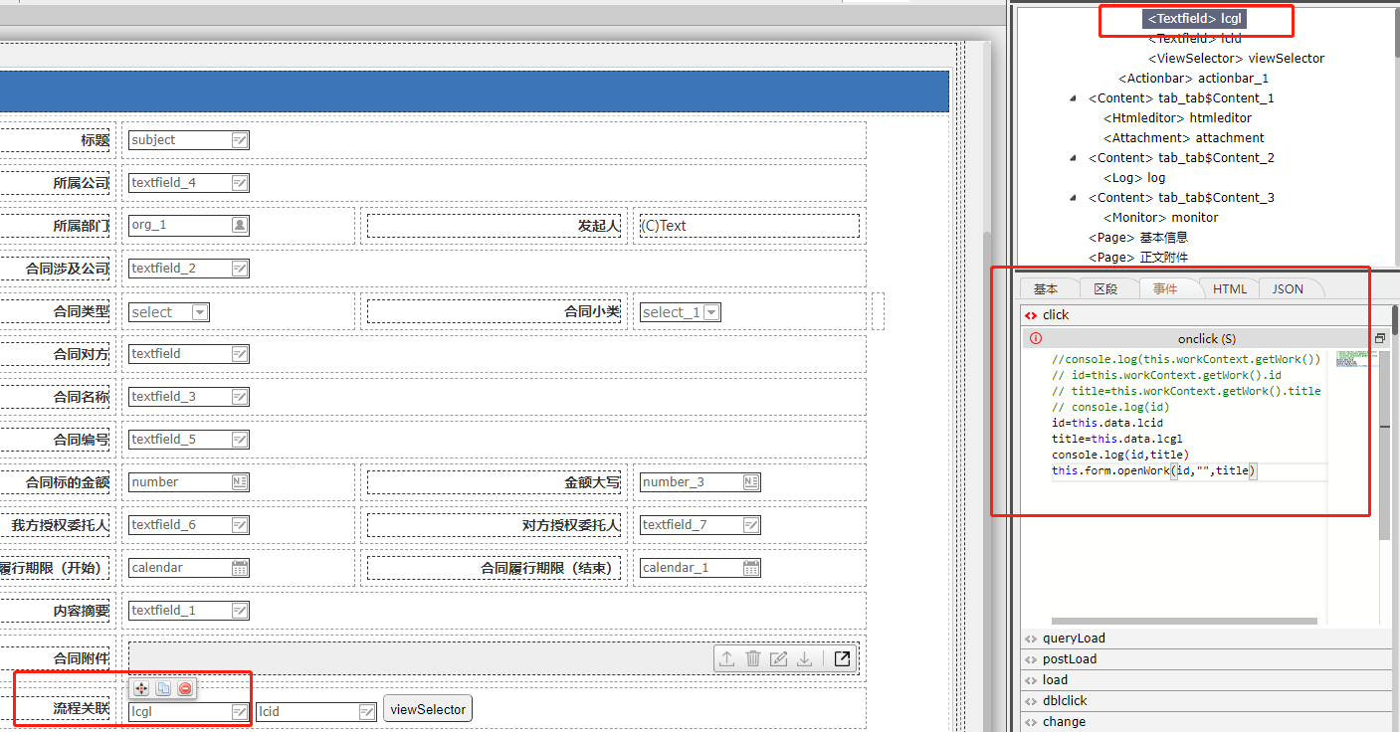Expand the dblclick event section
The height and width of the screenshot is (732, 1400).
coord(1206,701)
